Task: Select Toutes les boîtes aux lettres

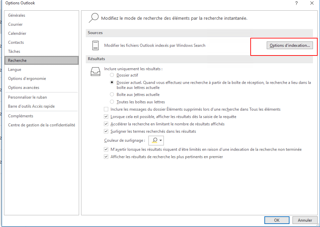Action: pyautogui.click(x=112, y=102)
